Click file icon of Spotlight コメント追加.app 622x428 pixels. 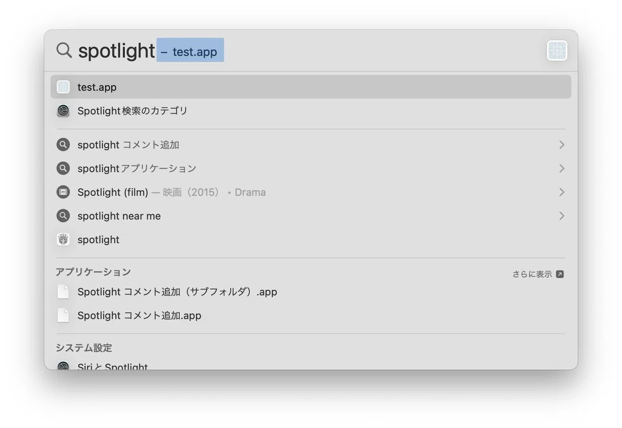tap(63, 316)
